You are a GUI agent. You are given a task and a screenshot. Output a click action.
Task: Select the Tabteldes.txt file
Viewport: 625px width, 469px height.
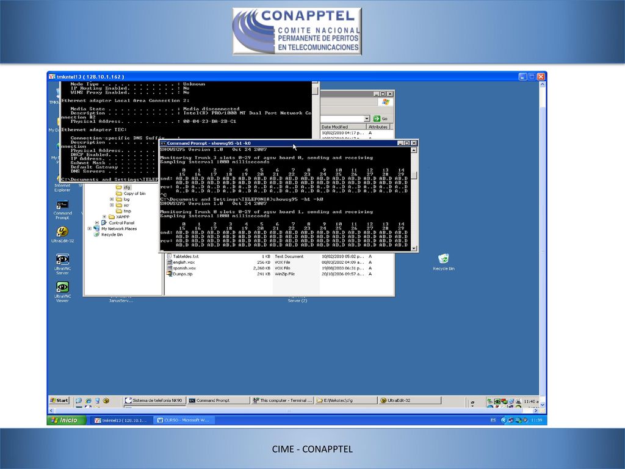182,256
